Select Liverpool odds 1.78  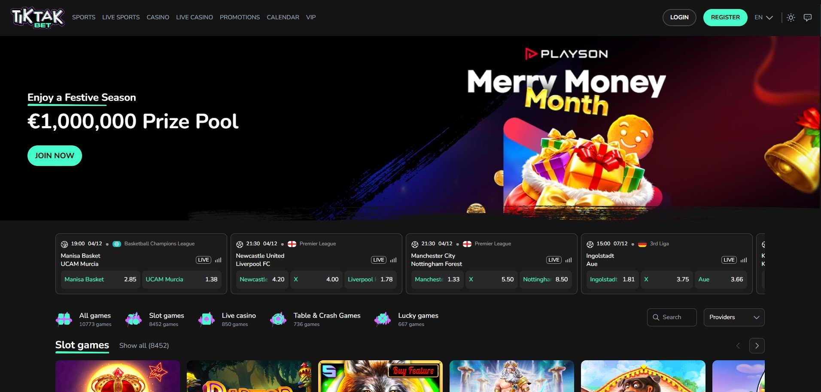tap(370, 280)
